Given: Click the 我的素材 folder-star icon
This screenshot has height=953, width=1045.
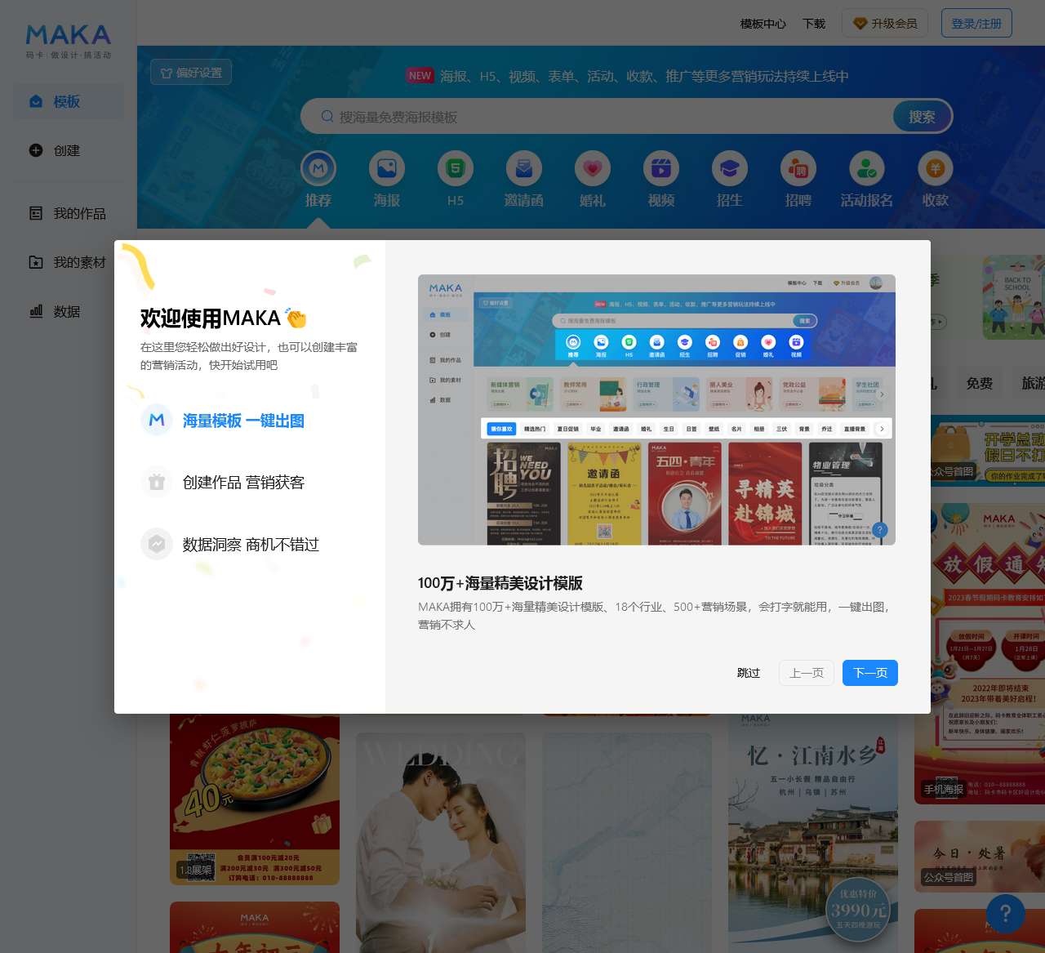Looking at the screenshot, I should click(36, 262).
